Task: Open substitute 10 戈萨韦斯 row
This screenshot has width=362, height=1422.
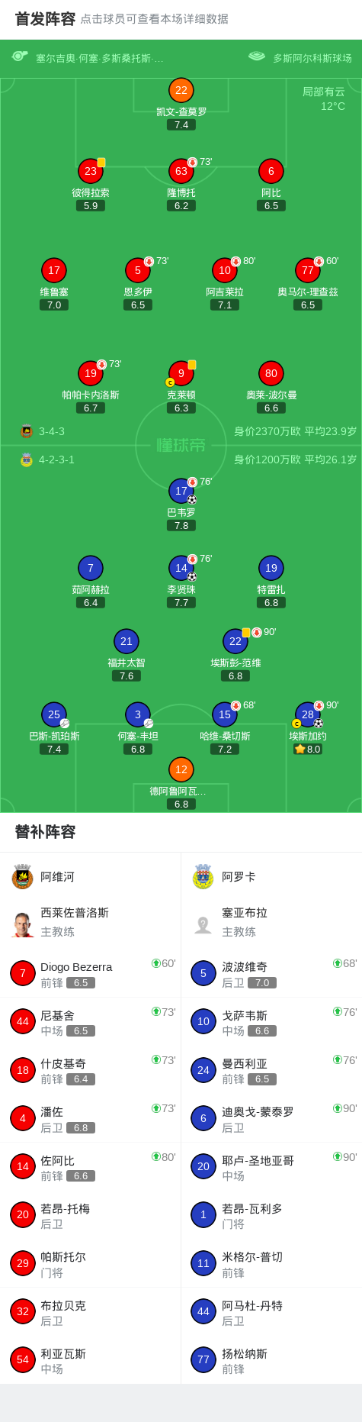Action: pos(271,1021)
